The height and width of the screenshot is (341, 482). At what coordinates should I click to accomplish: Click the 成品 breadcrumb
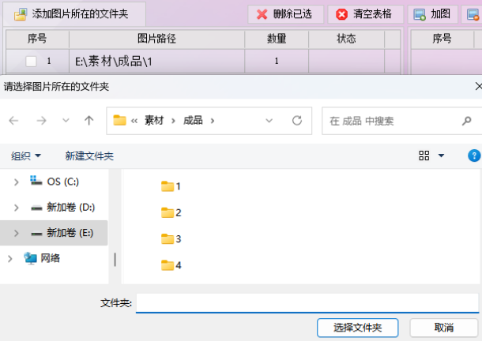coord(193,121)
